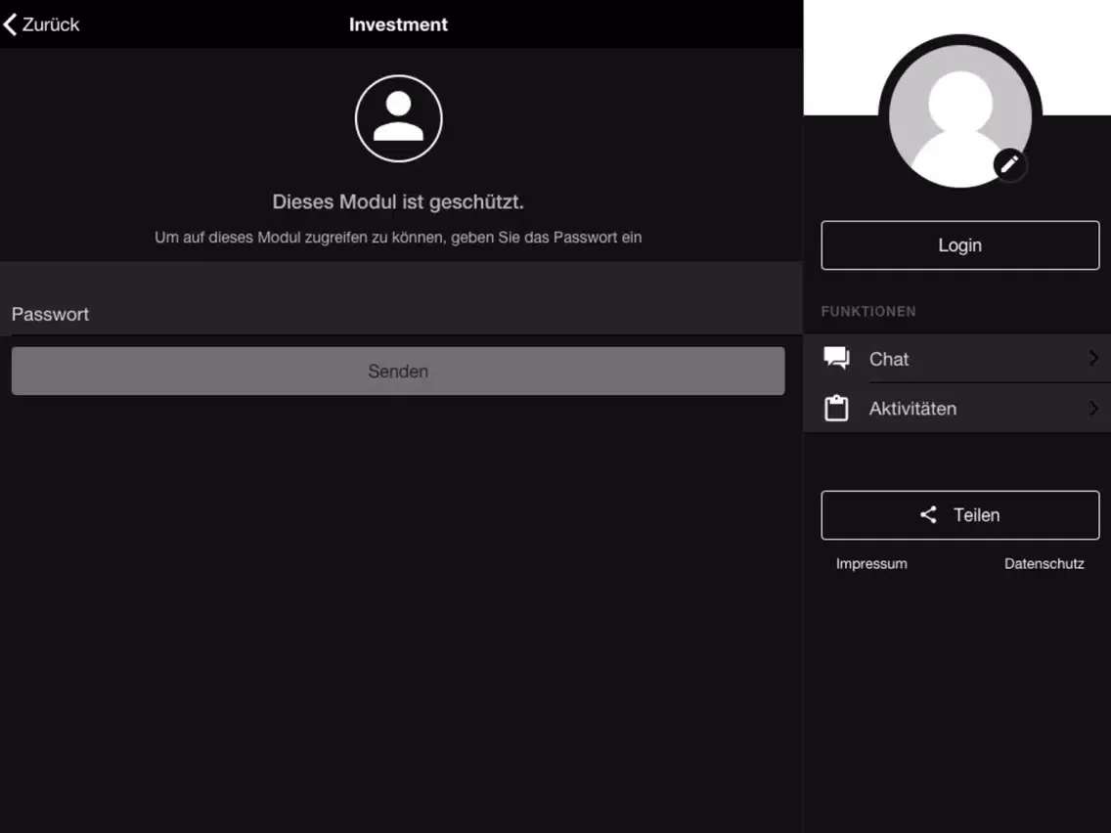Open the Login button
Screen dimensions: 1111x833
click(x=960, y=245)
